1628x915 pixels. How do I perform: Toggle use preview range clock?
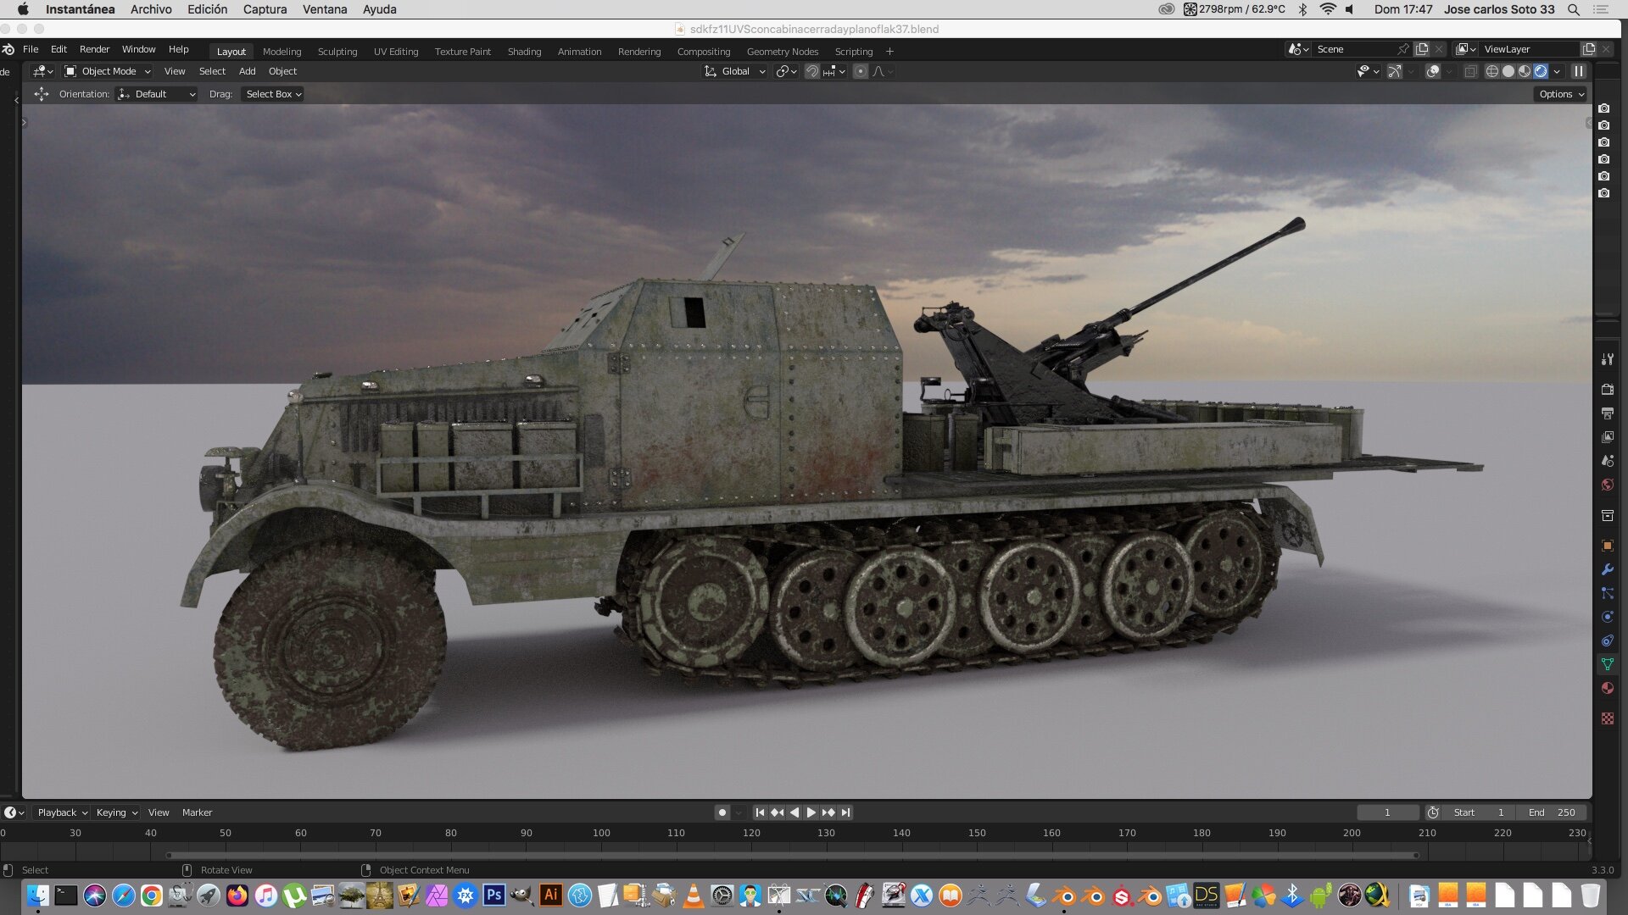tap(1433, 812)
